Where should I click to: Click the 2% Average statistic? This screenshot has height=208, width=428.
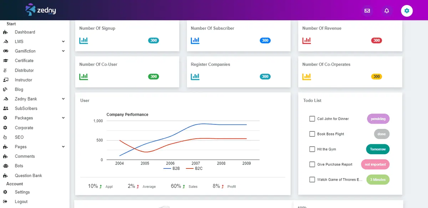[x=142, y=186]
